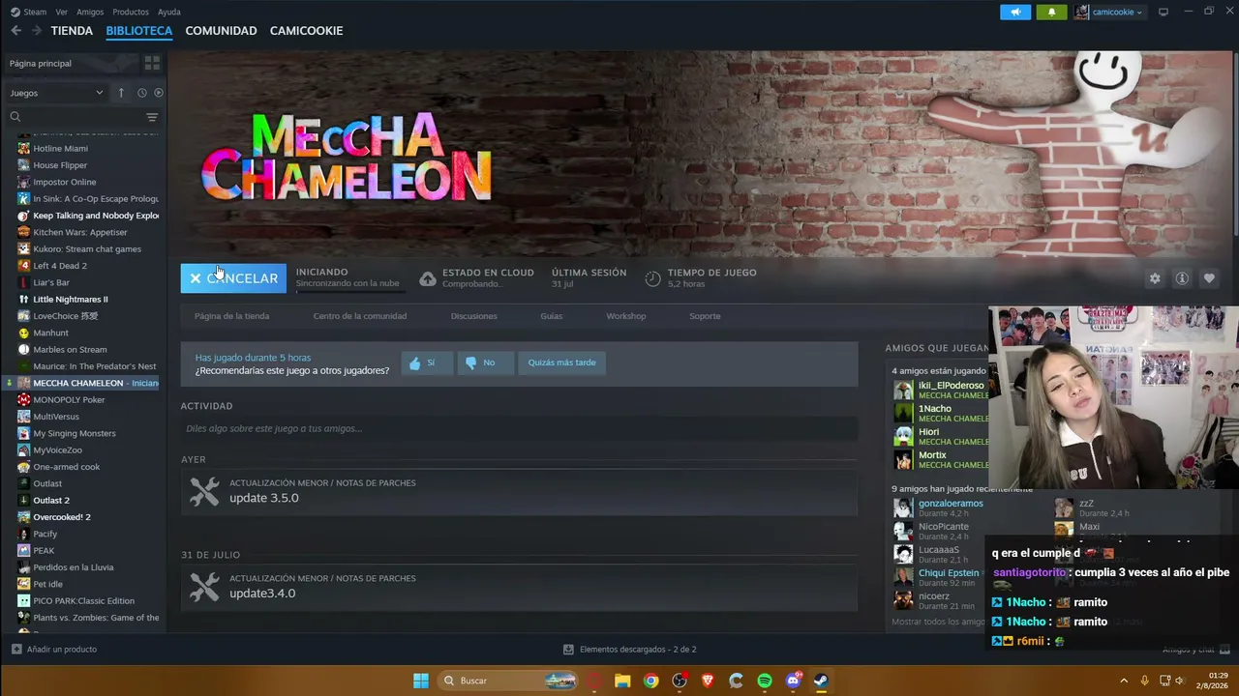The width and height of the screenshot is (1239, 696).
Task: Click Añadir un producto
Action: coord(54,650)
